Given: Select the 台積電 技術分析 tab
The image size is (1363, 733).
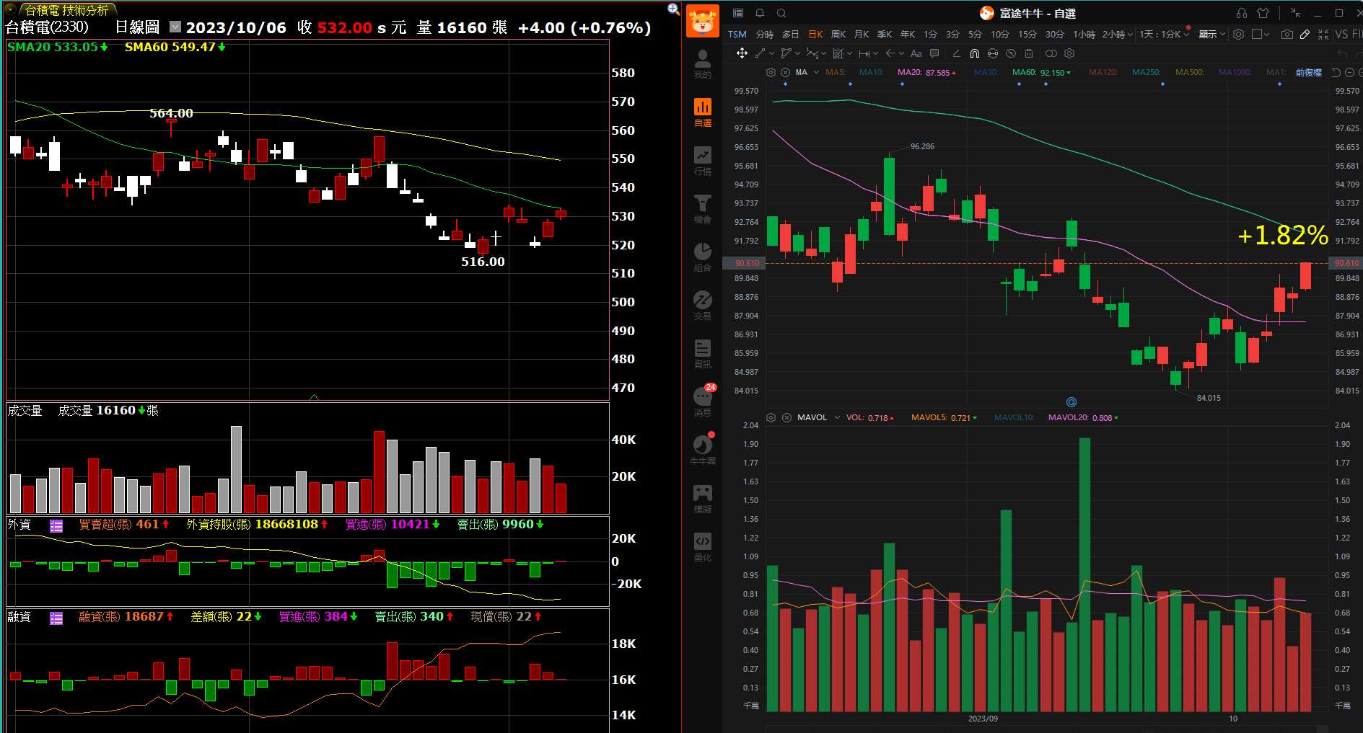Looking at the screenshot, I should pos(66,10).
